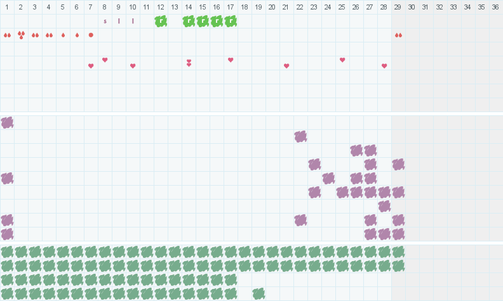Select the double drop icon on day 29
Screen dimensions: 503x301
pos(398,35)
